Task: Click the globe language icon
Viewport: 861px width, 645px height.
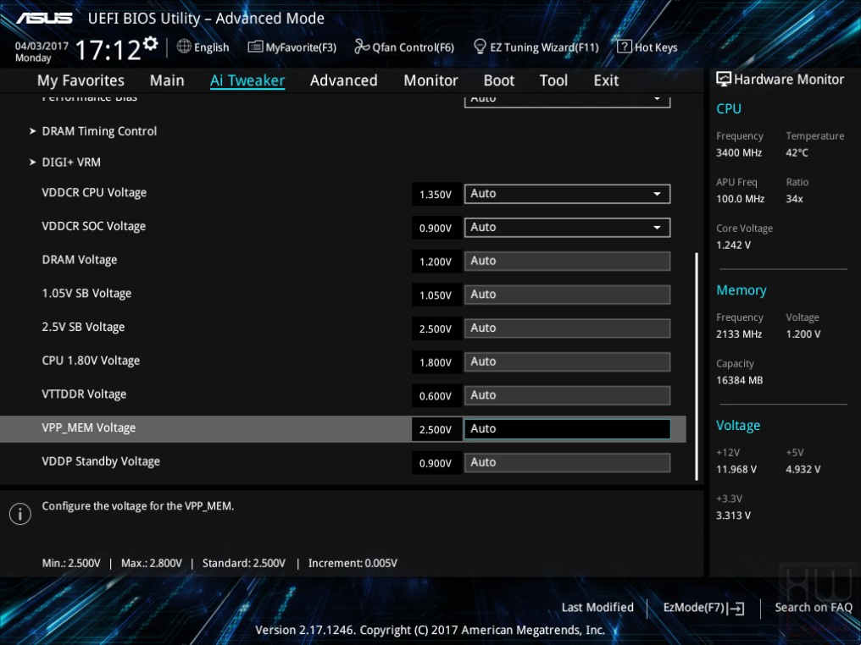Action: (184, 47)
